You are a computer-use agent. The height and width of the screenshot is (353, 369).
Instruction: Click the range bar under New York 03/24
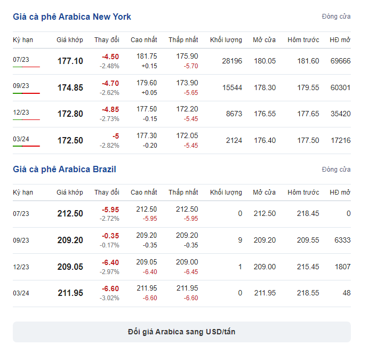click(x=26, y=146)
